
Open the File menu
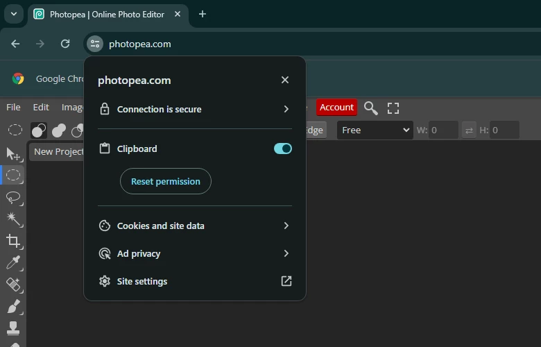pyautogui.click(x=13, y=108)
